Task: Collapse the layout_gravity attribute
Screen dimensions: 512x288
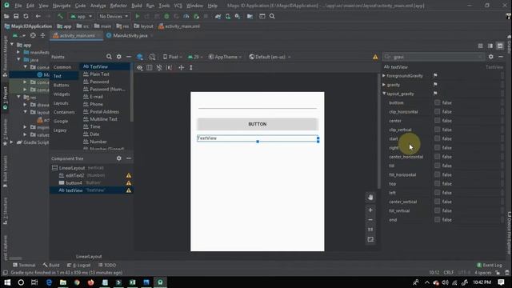Action: (x=384, y=94)
